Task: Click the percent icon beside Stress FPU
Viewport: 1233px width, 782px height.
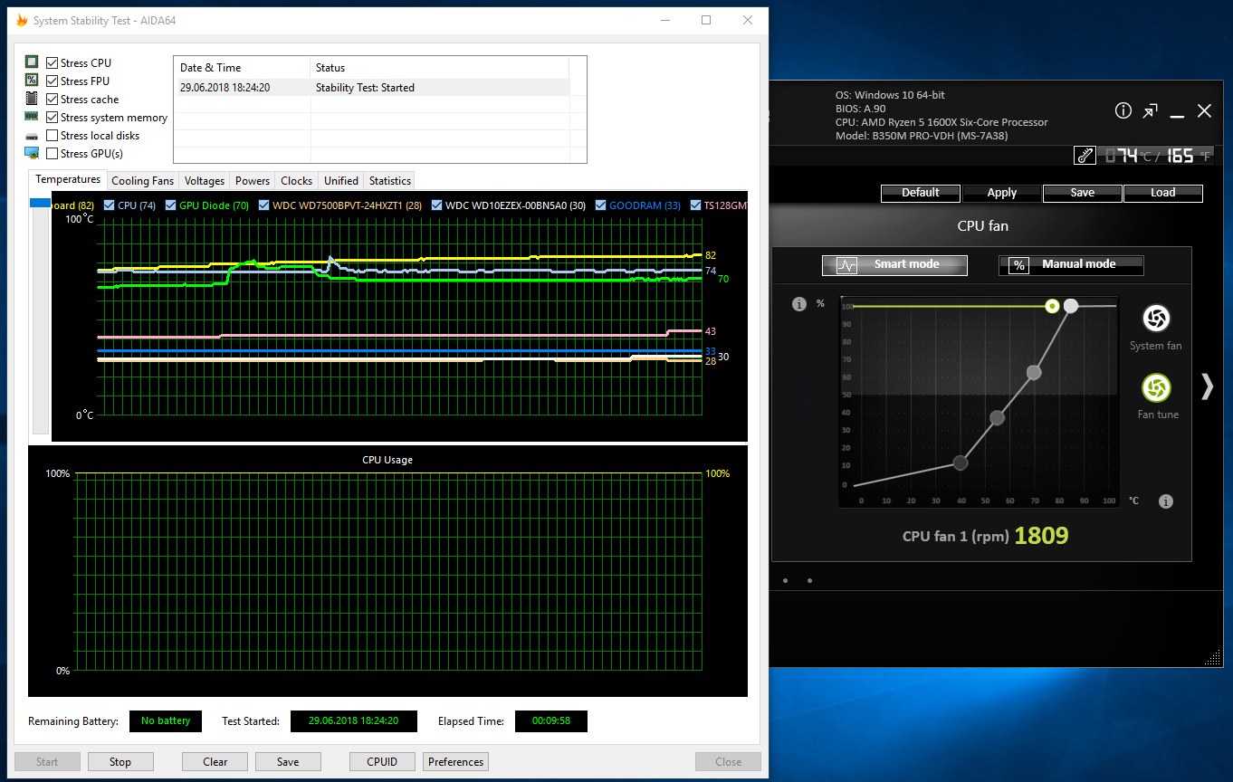Action: click(32, 81)
